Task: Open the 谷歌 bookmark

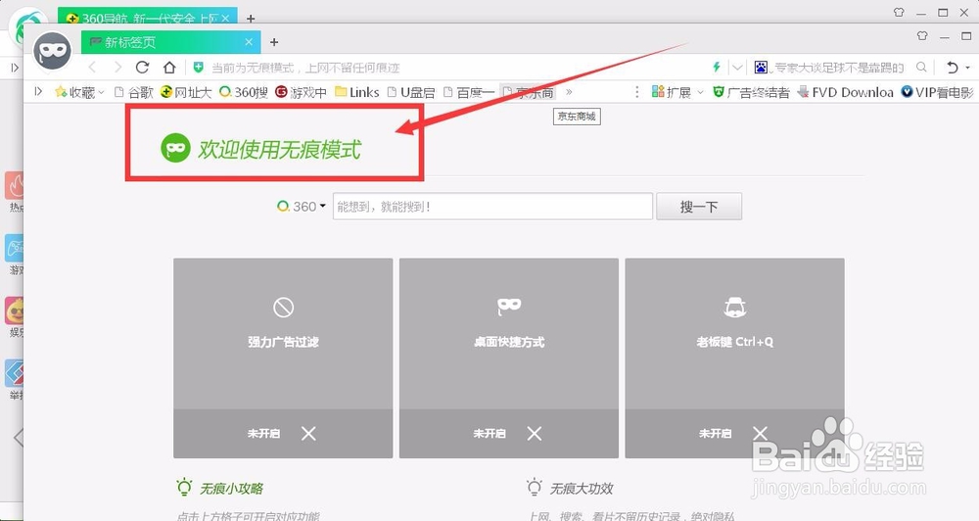Action: point(133,92)
